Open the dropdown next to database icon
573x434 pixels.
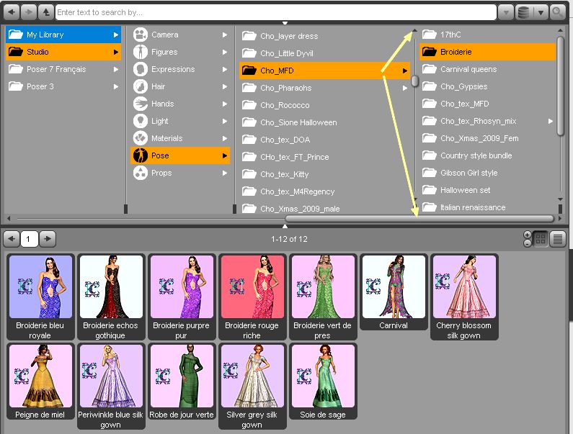point(540,12)
